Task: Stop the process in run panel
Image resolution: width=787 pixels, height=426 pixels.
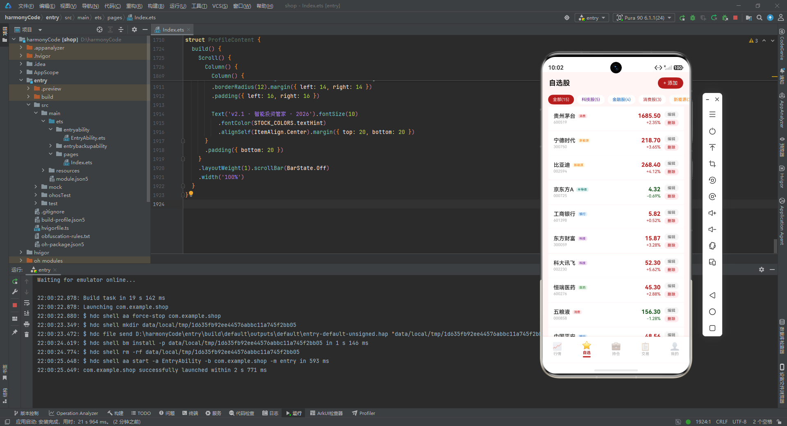Action: tap(15, 305)
